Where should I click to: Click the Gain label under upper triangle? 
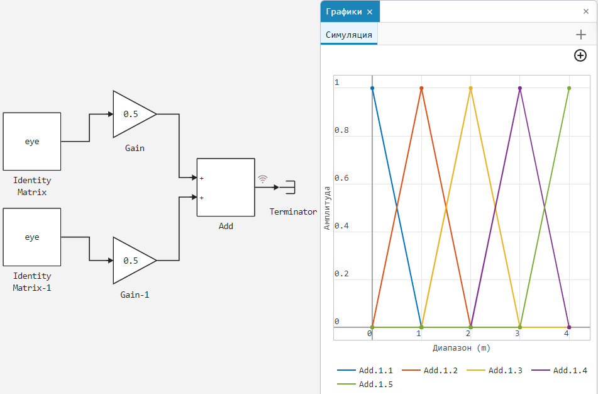(x=135, y=148)
